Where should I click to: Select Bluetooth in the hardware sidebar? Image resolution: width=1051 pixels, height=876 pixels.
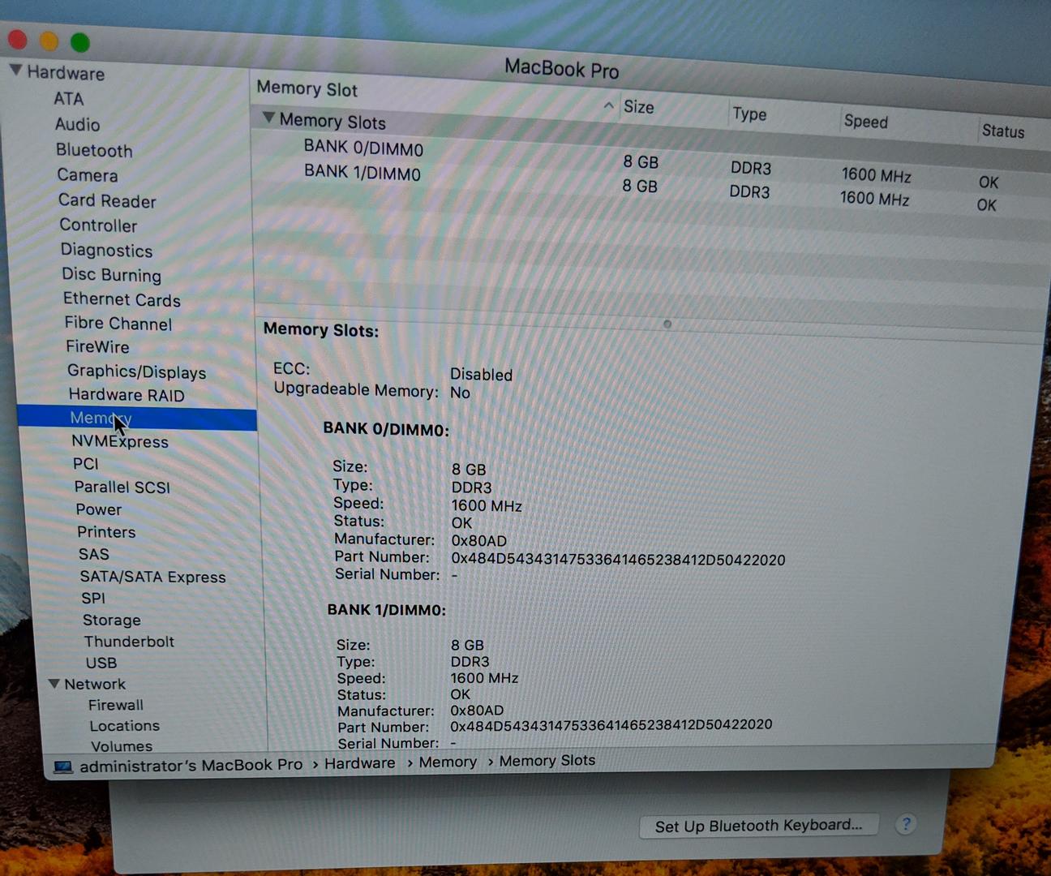(94, 150)
